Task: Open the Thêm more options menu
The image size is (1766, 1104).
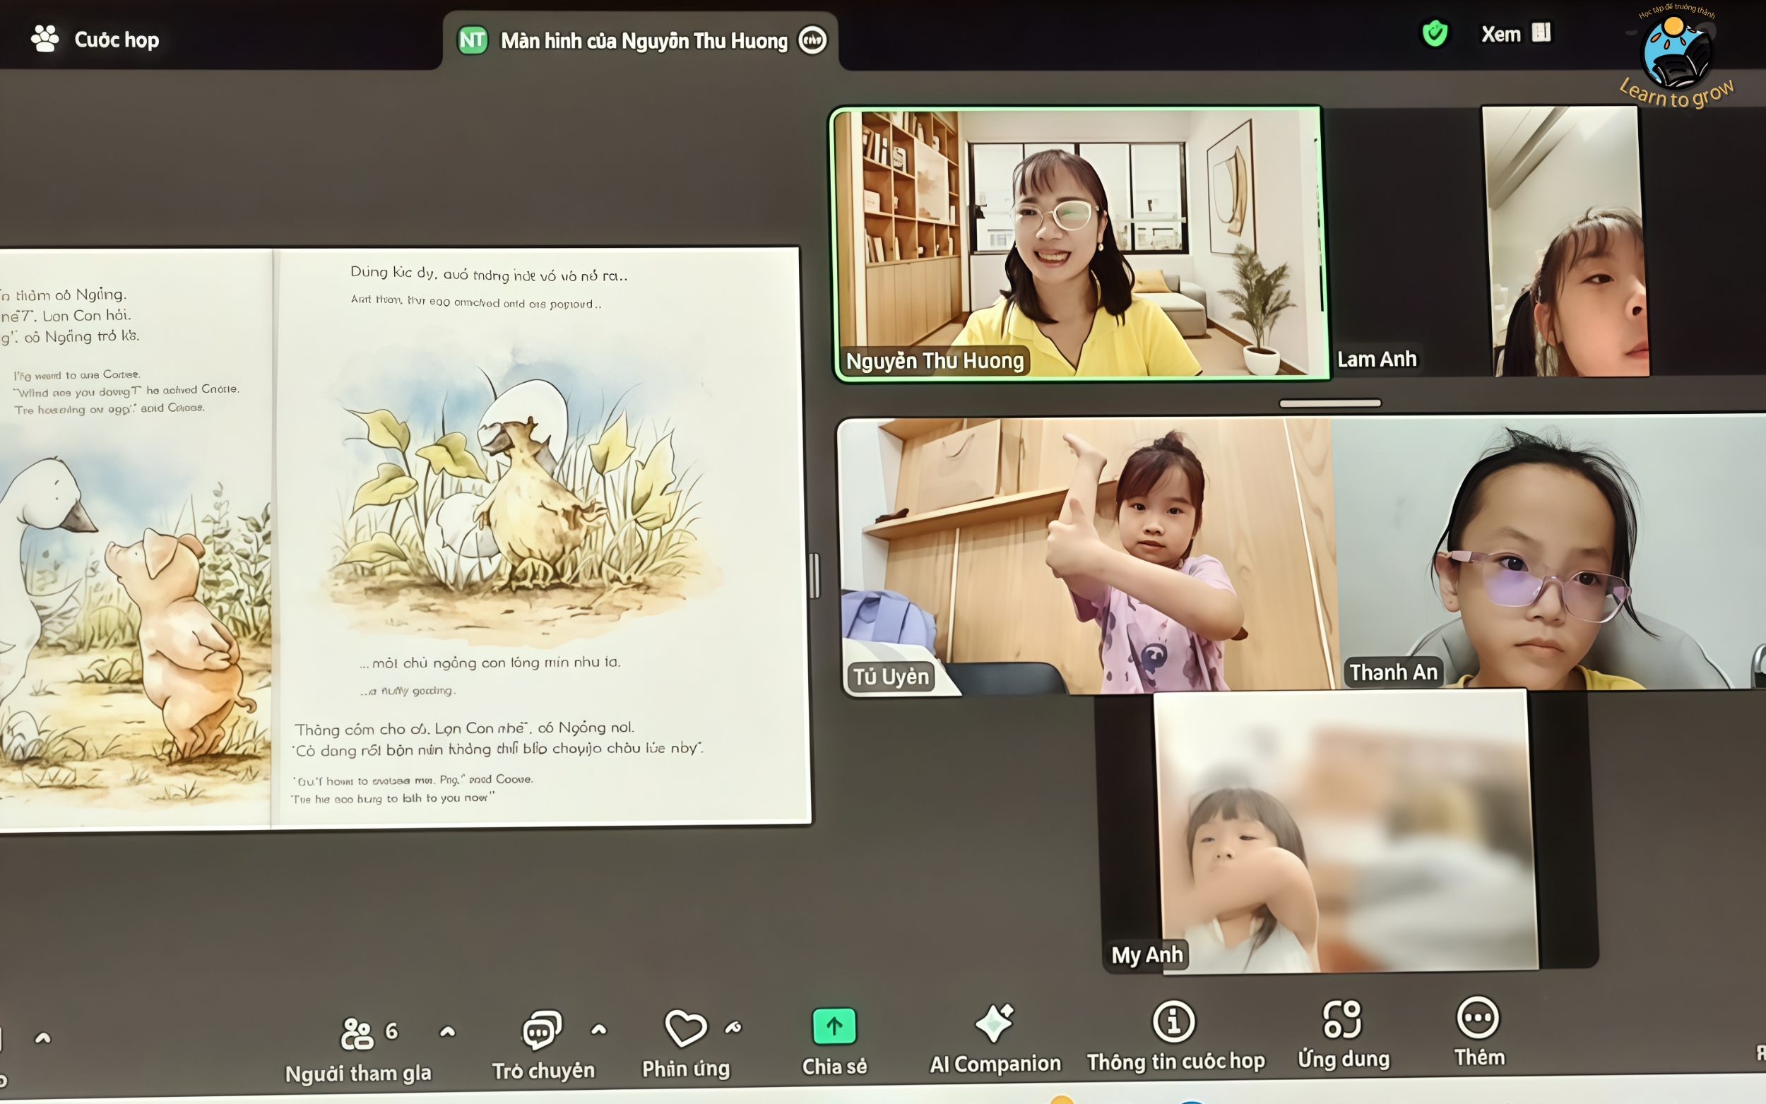Action: (1478, 1033)
